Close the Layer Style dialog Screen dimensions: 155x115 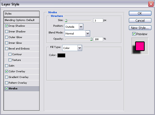click(x=151, y=4)
